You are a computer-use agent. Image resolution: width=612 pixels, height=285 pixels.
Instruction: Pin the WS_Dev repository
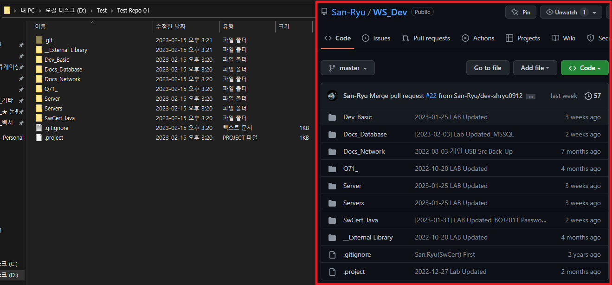pos(521,13)
